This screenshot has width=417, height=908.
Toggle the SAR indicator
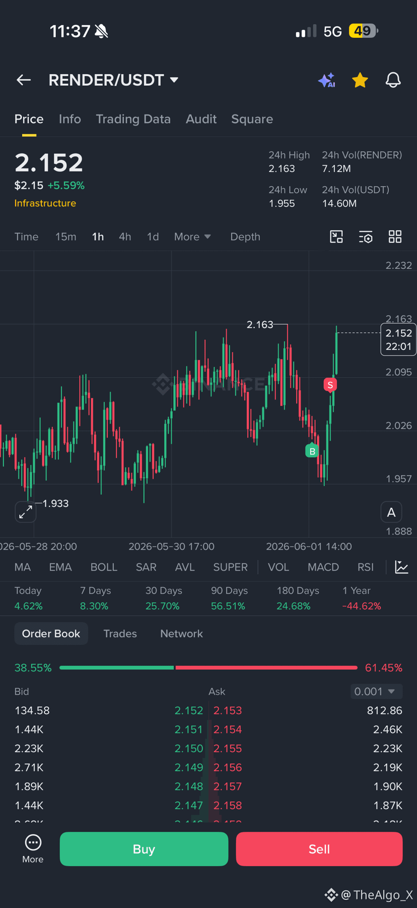pyautogui.click(x=146, y=567)
